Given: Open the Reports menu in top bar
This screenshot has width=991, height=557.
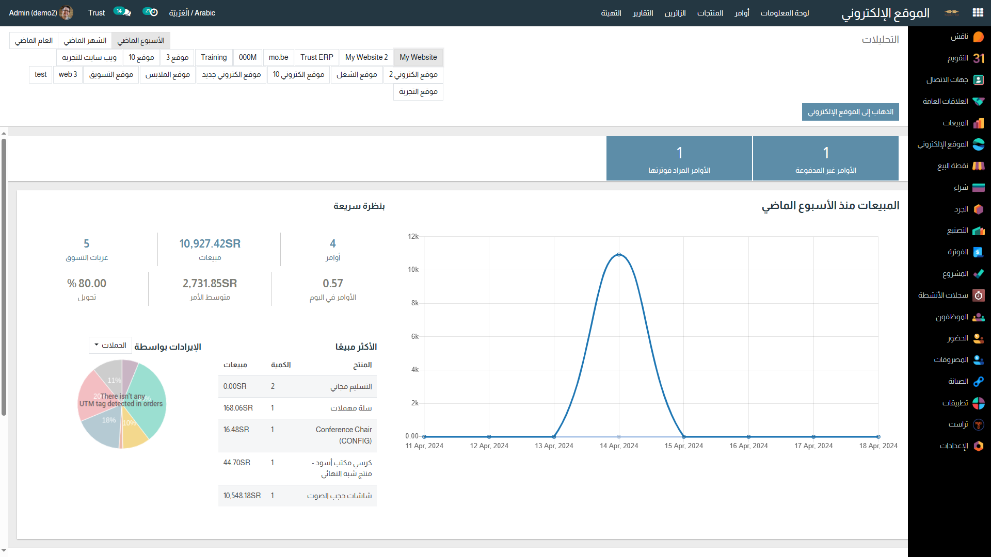Looking at the screenshot, I should (643, 13).
